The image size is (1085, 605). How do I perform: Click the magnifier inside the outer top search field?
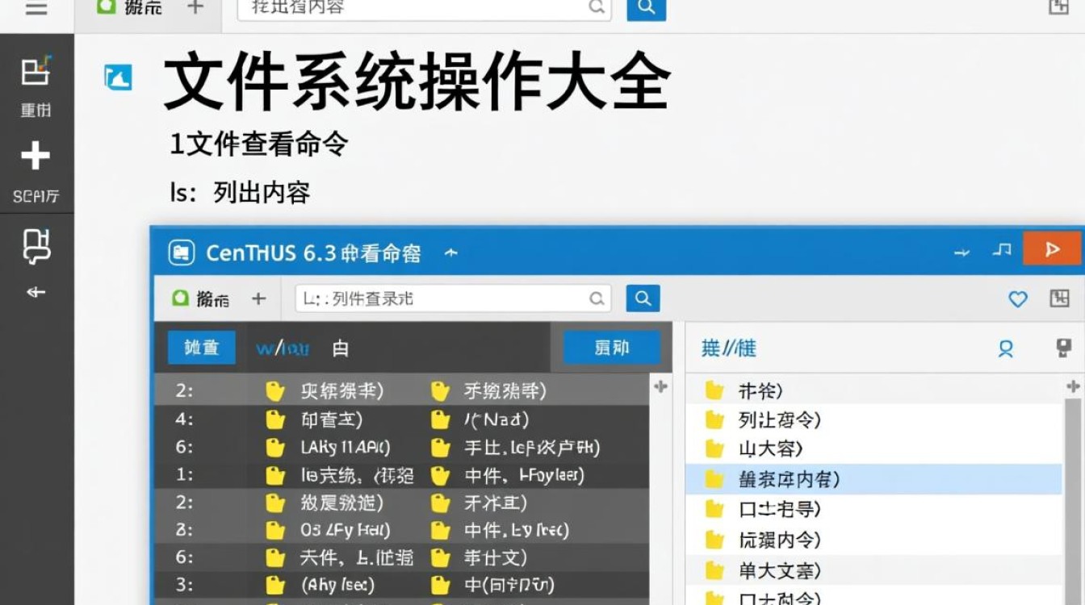[597, 7]
